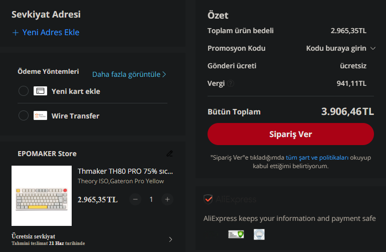The image size is (386, 252).
Task: Open the Ücretsiz sevkiyat shipping options arrow
Action: coord(170,239)
